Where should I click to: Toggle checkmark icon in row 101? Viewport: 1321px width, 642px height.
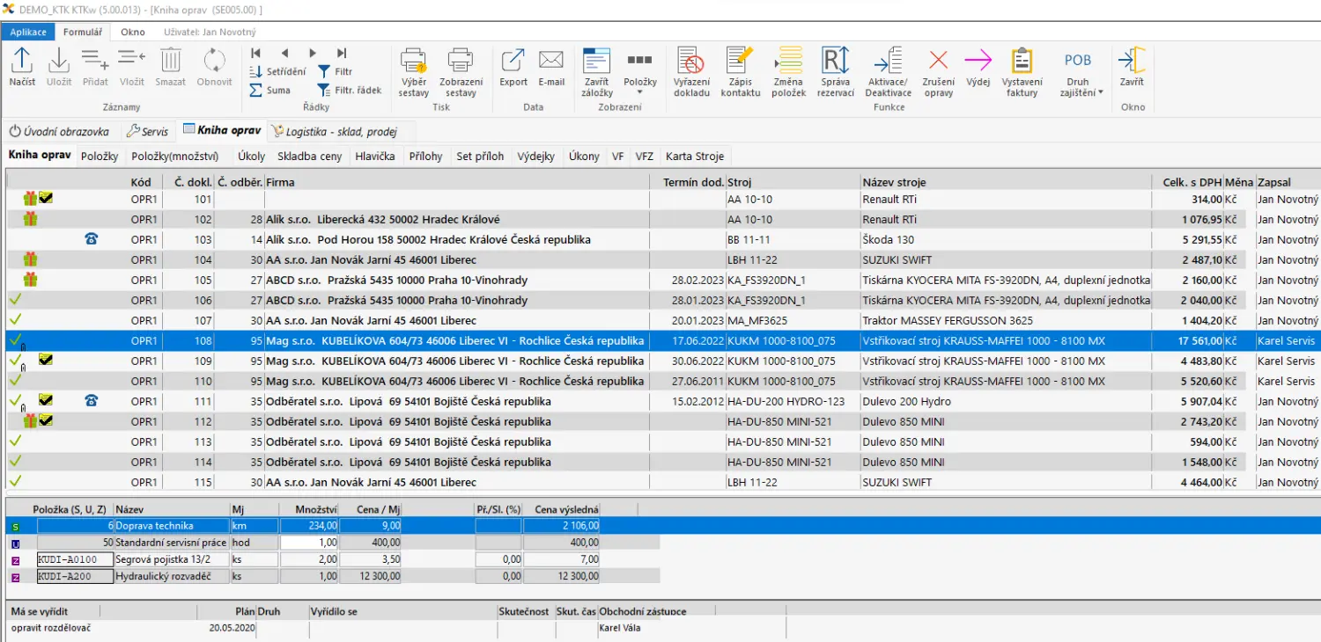(x=46, y=199)
